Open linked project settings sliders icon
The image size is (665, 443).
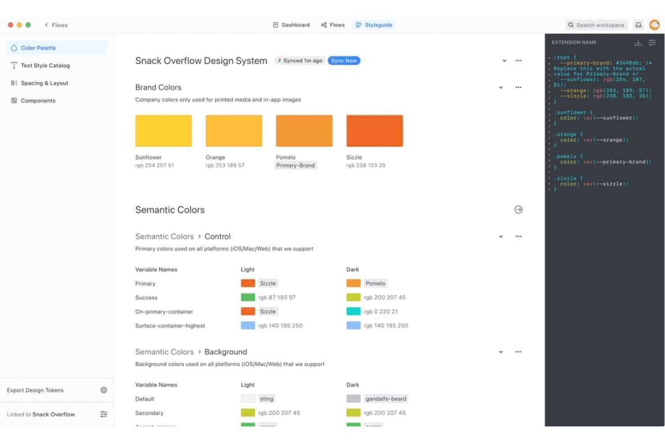[104, 414]
